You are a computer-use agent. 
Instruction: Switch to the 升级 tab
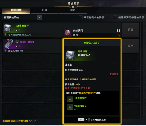pyautogui.click(x=45, y=10)
